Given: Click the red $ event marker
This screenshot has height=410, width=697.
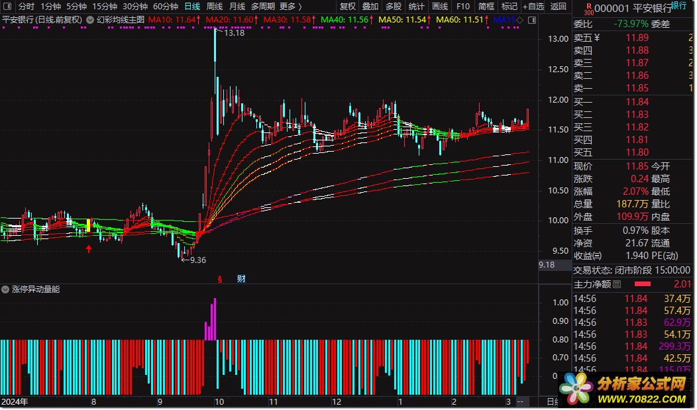Looking at the screenshot, I should (219, 280).
